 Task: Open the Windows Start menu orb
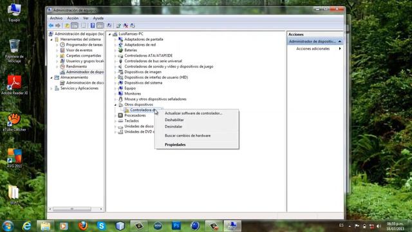tap(8, 226)
